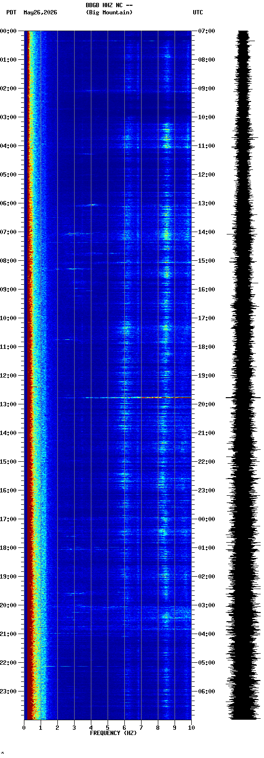Select the date label 'May26,2026'

40,12
